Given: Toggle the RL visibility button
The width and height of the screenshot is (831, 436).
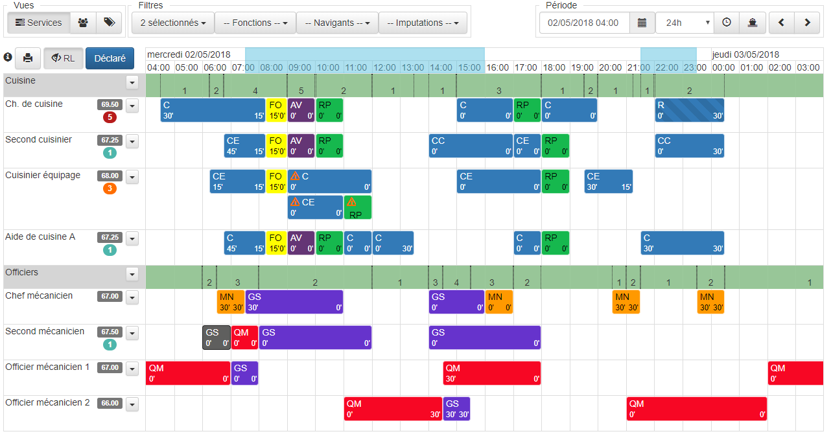Looking at the screenshot, I should click(64, 58).
